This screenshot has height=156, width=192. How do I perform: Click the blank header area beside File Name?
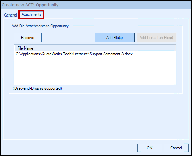click(x=104, y=48)
